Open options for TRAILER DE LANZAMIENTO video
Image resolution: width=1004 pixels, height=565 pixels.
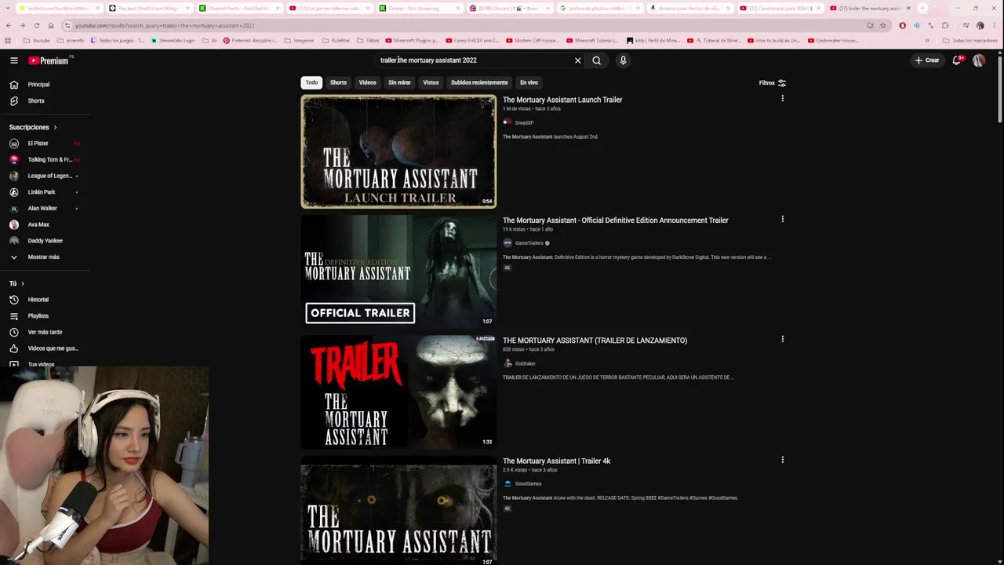782,339
